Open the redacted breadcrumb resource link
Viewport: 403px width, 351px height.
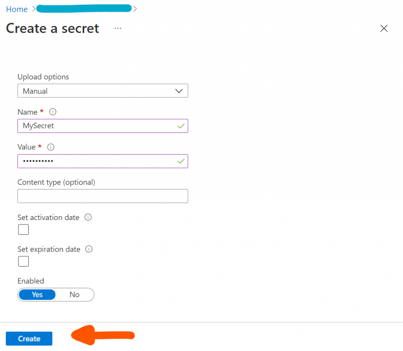[84, 9]
